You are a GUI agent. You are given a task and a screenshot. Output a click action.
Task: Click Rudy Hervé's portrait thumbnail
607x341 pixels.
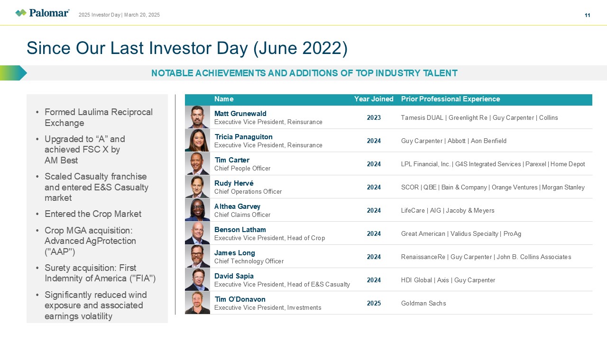click(x=197, y=187)
